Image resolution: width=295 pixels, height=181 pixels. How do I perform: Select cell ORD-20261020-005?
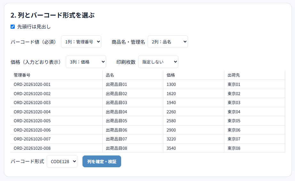click(x=57, y=121)
